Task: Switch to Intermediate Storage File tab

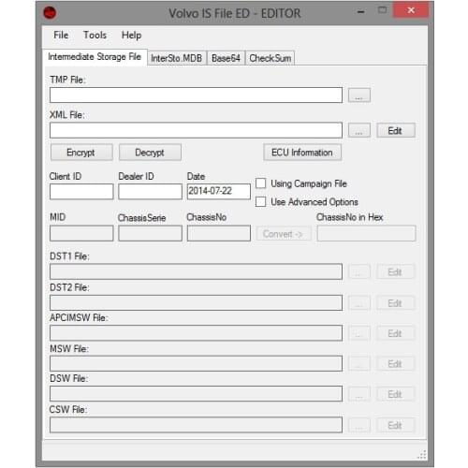Action: point(95,57)
